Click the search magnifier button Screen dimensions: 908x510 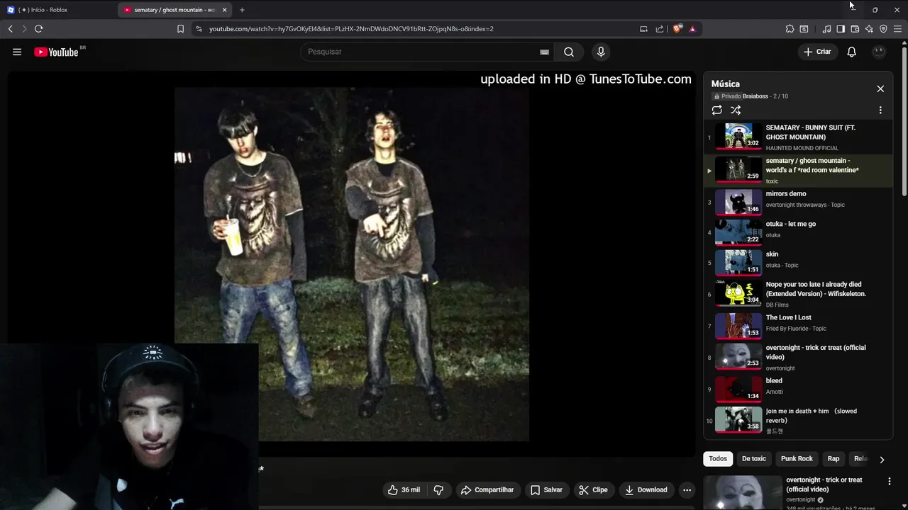coord(569,52)
